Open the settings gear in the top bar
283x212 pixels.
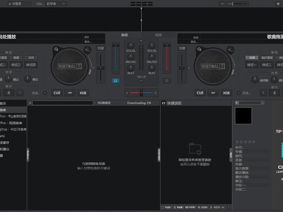tap(278, 4)
